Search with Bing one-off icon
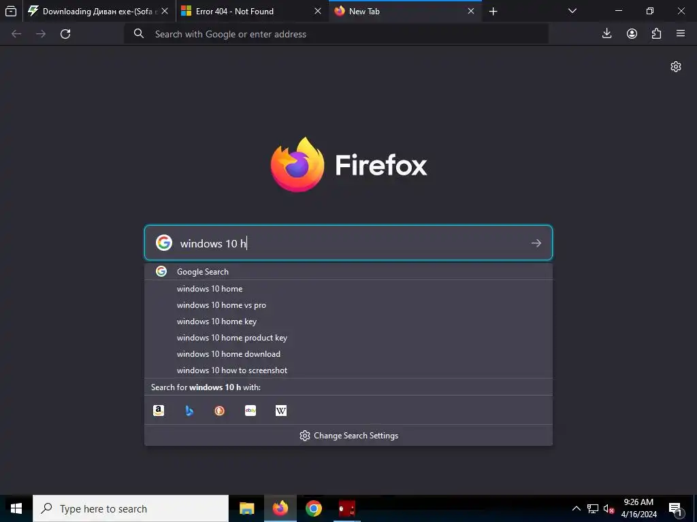This screenshot has height=522, width=697. pyautogui.click(x=189, y=411)
